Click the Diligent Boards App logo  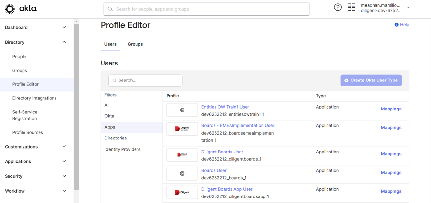click(182, 192)
